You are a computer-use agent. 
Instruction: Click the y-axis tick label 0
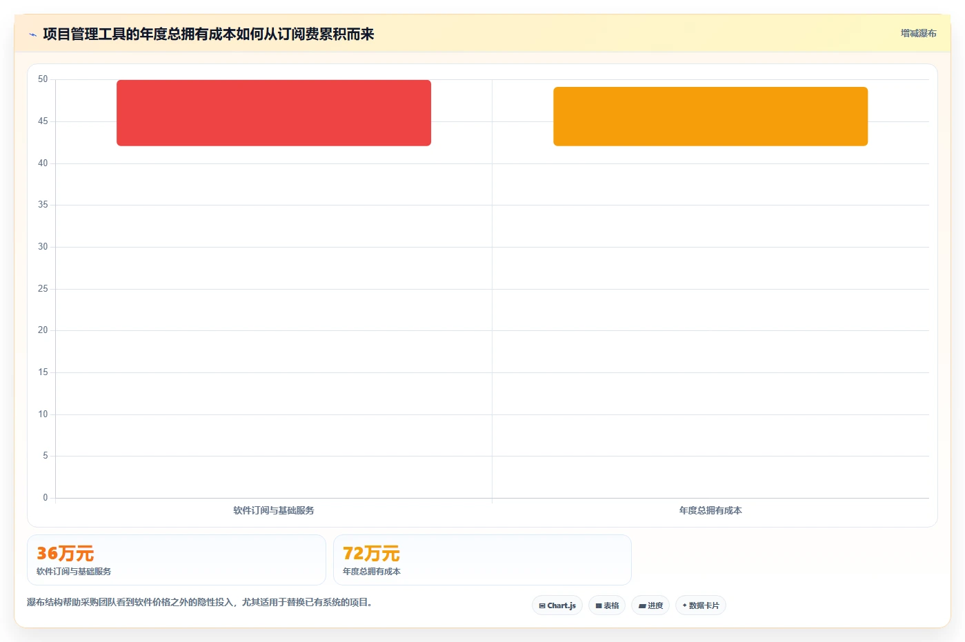[x=46, y=497]
